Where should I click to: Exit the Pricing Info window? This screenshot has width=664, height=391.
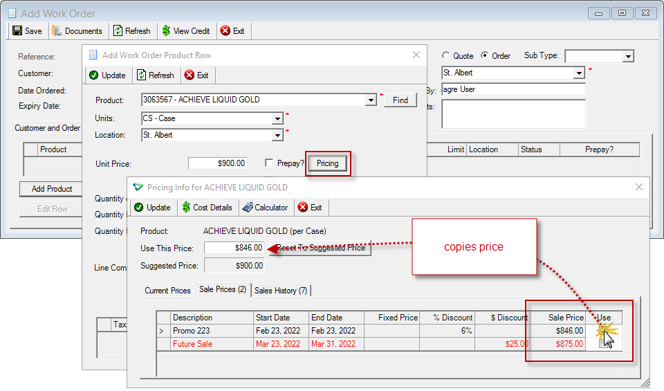click(310, 208)
